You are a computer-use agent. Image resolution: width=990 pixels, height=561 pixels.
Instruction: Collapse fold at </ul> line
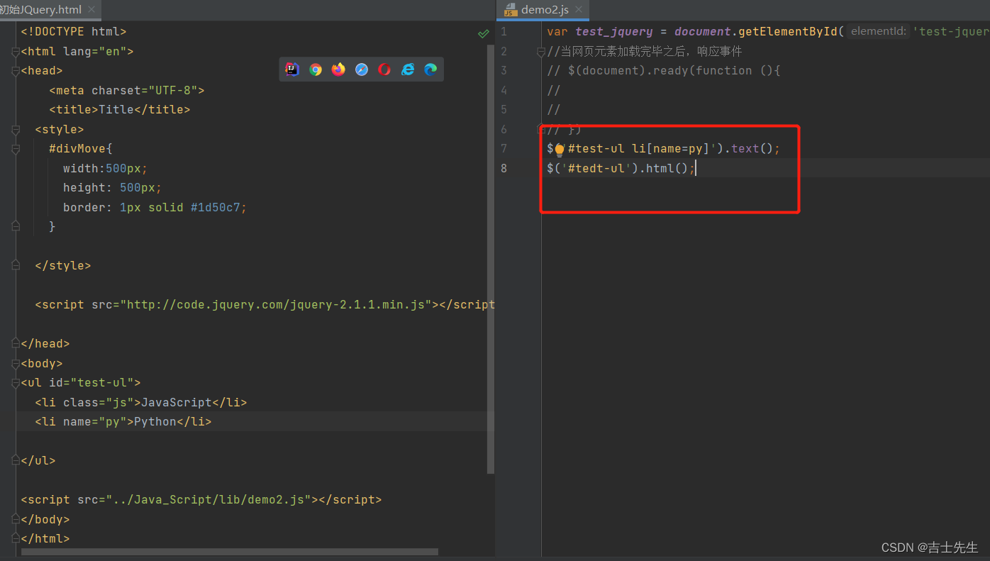click(16, 460)
